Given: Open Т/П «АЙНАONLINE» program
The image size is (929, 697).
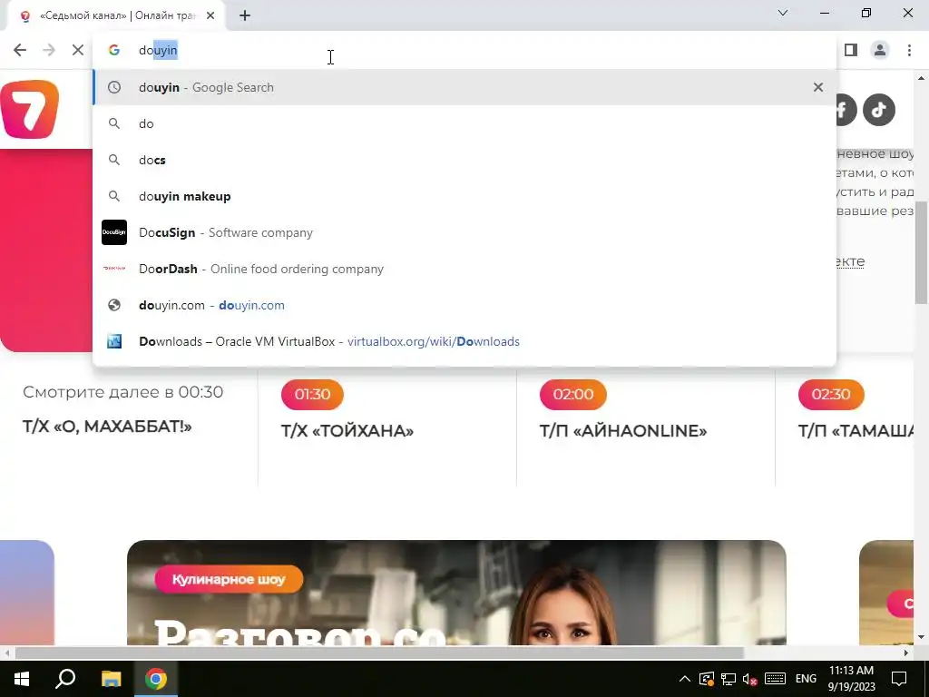Looking at the screenshot, I should pyautogui.click(x=623, y=431).
